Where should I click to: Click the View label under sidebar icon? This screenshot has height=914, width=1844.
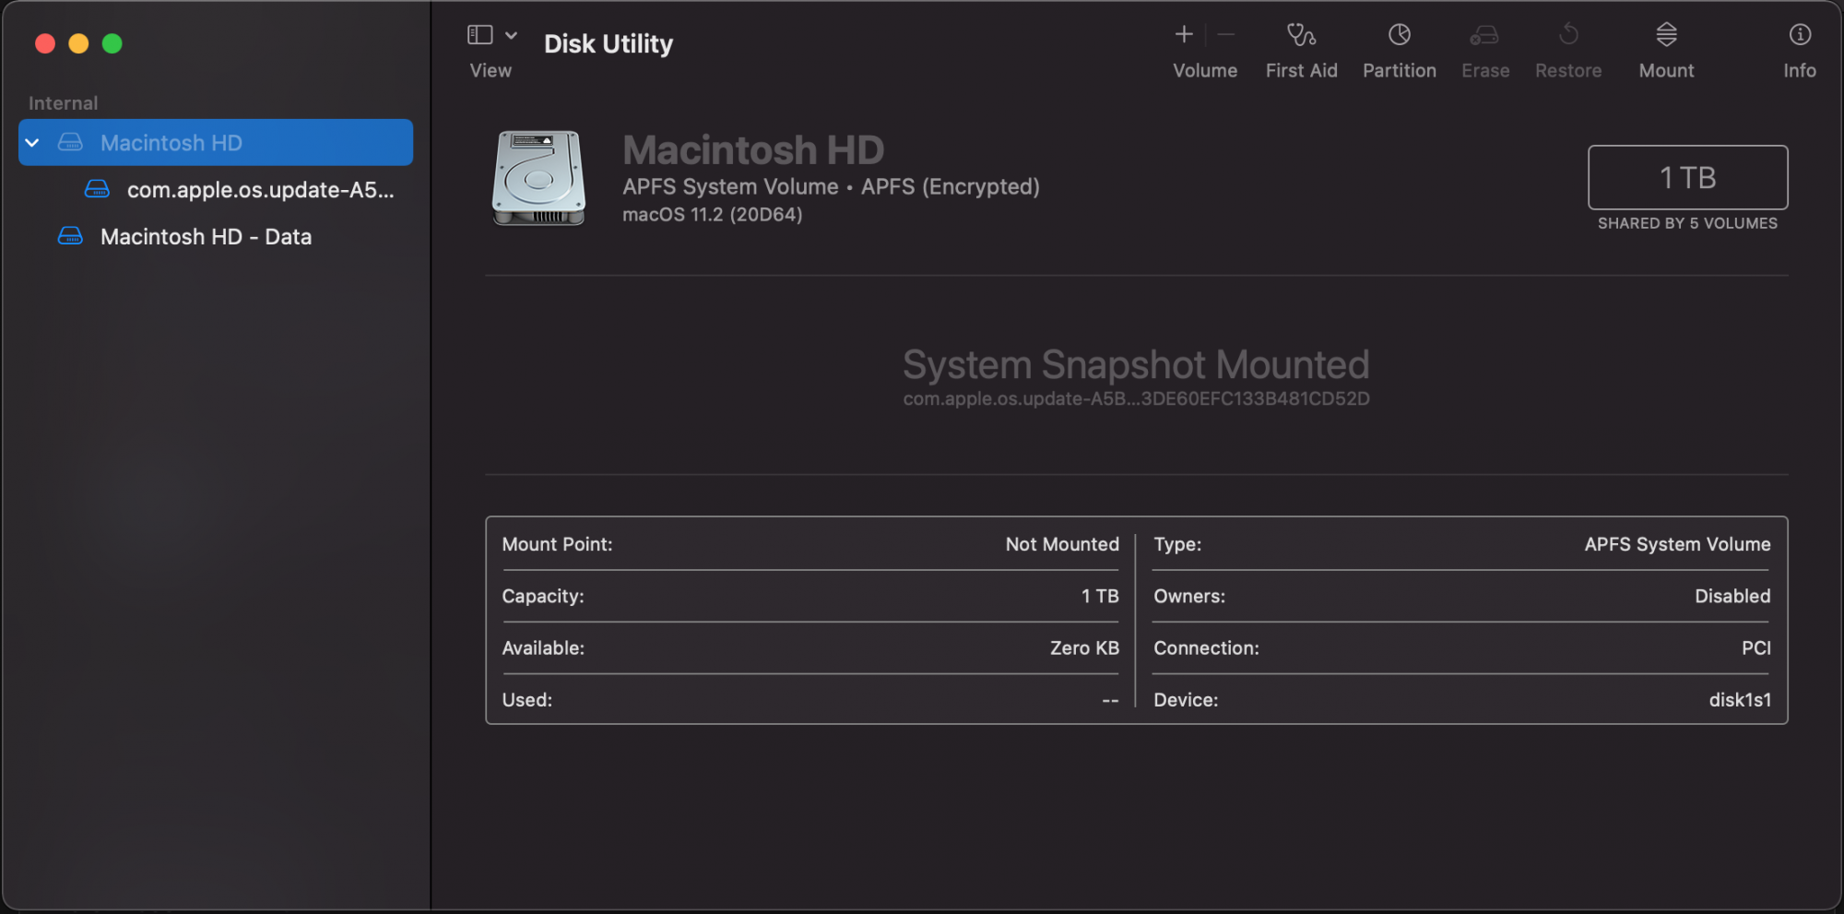point(491,71)
